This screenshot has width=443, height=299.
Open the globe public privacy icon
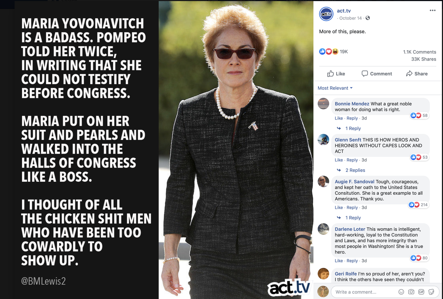click(x=368, y=18)
